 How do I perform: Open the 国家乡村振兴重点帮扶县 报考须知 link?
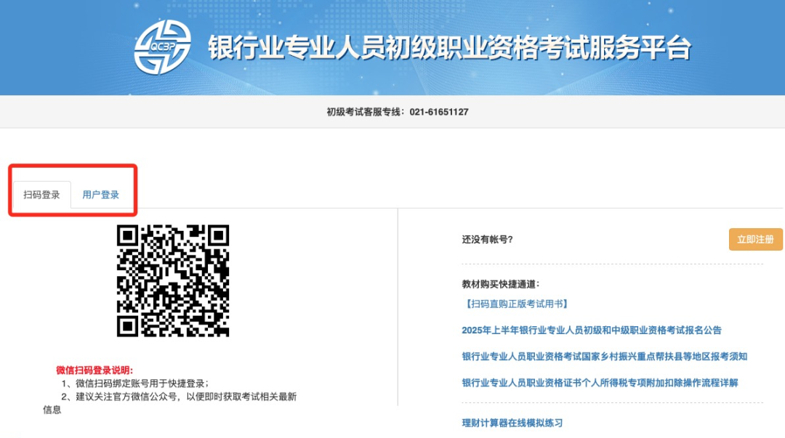[x=604, y=356]
